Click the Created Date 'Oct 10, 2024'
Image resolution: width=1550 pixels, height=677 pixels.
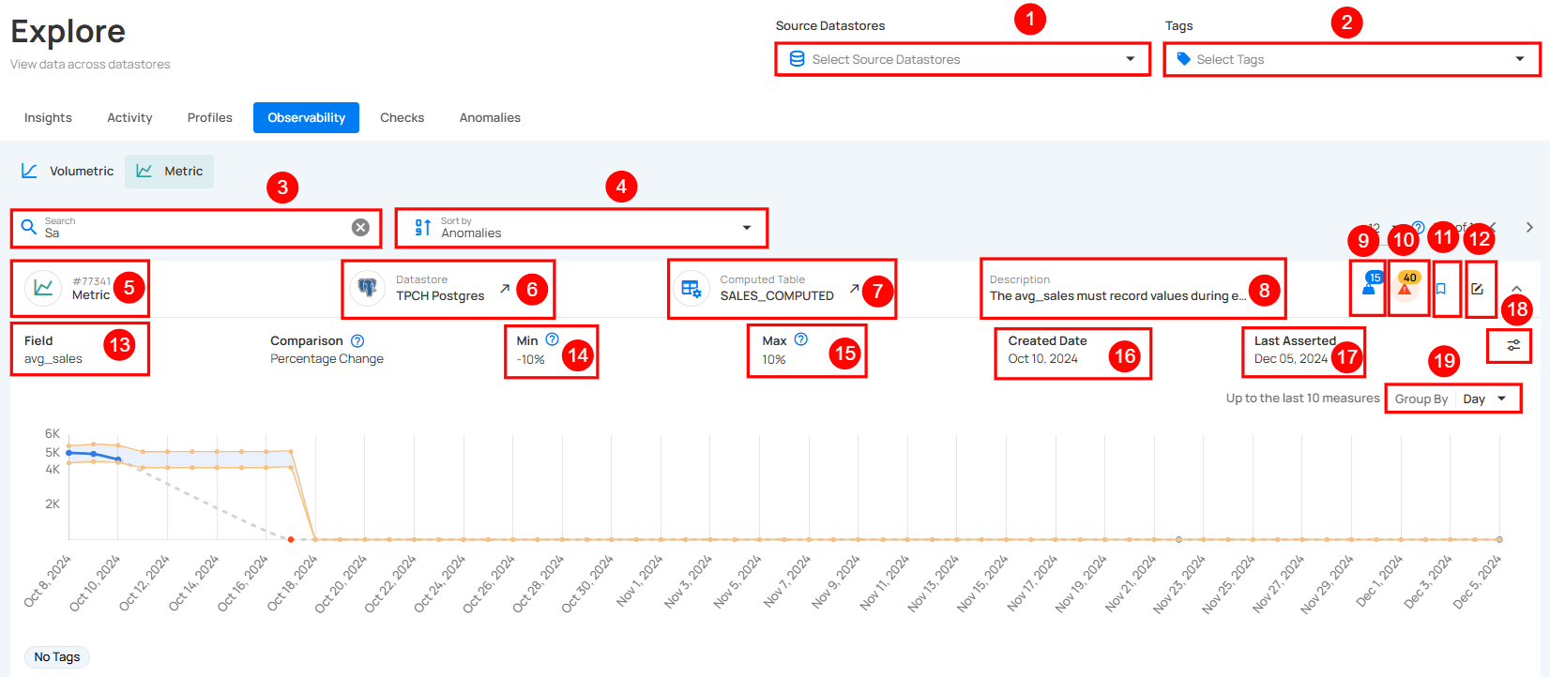[1042, 359]
